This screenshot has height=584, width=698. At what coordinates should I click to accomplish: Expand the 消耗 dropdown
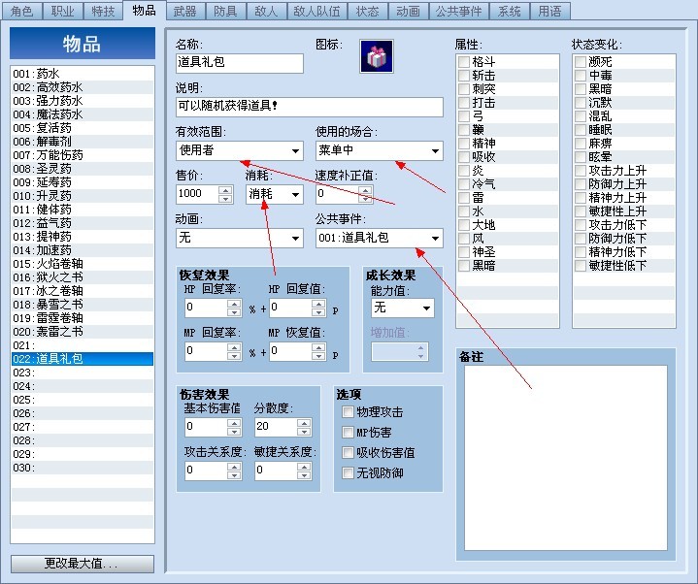click(274, 194)
